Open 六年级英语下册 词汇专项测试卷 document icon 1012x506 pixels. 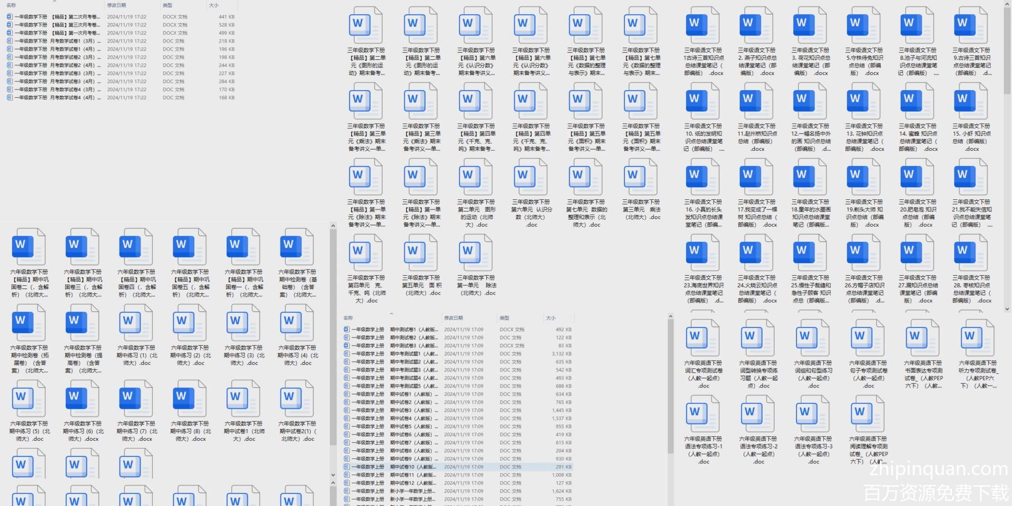pyautogui.click(x=703, y=338)
